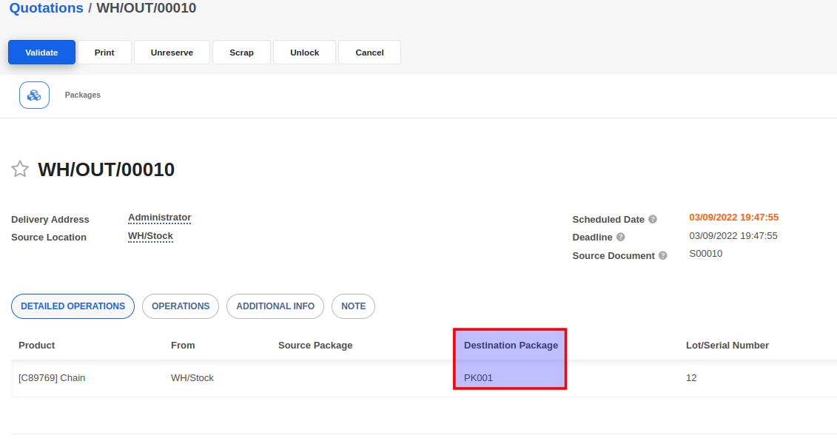The width and height of the screenshot is (837, 441).
Task: Click the Scheduled Date help icon
Action: point(653,220)
